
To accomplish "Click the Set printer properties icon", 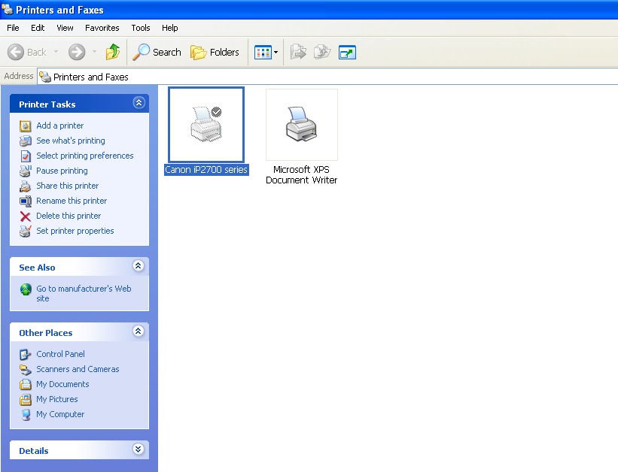I will (x=26, y=231).
